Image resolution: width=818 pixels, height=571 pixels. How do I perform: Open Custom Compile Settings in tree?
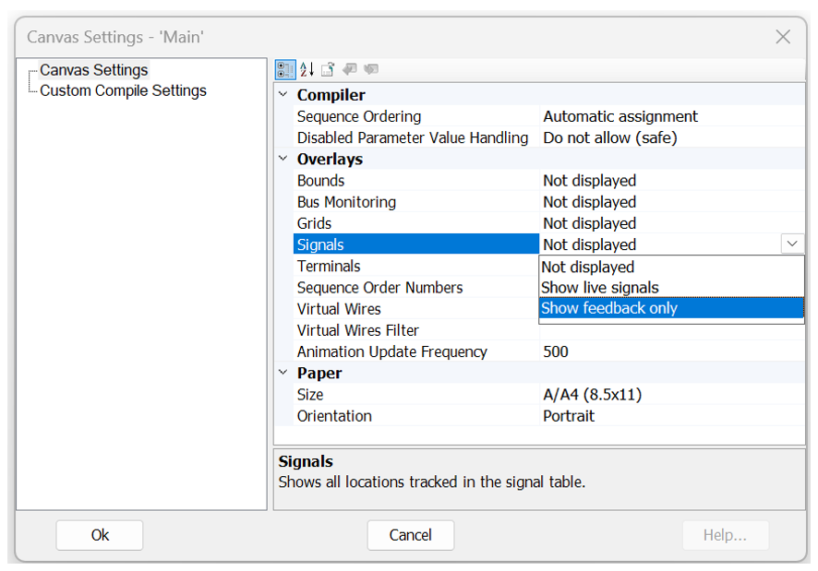(x=123, y=90)
